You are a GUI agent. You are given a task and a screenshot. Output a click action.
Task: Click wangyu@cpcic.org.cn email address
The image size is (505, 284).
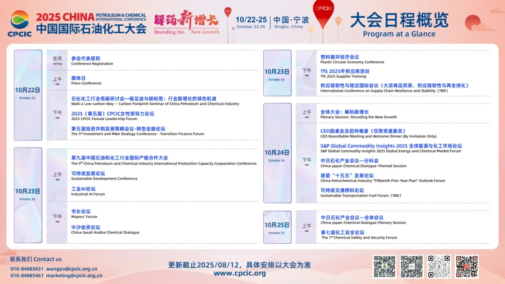72,269
